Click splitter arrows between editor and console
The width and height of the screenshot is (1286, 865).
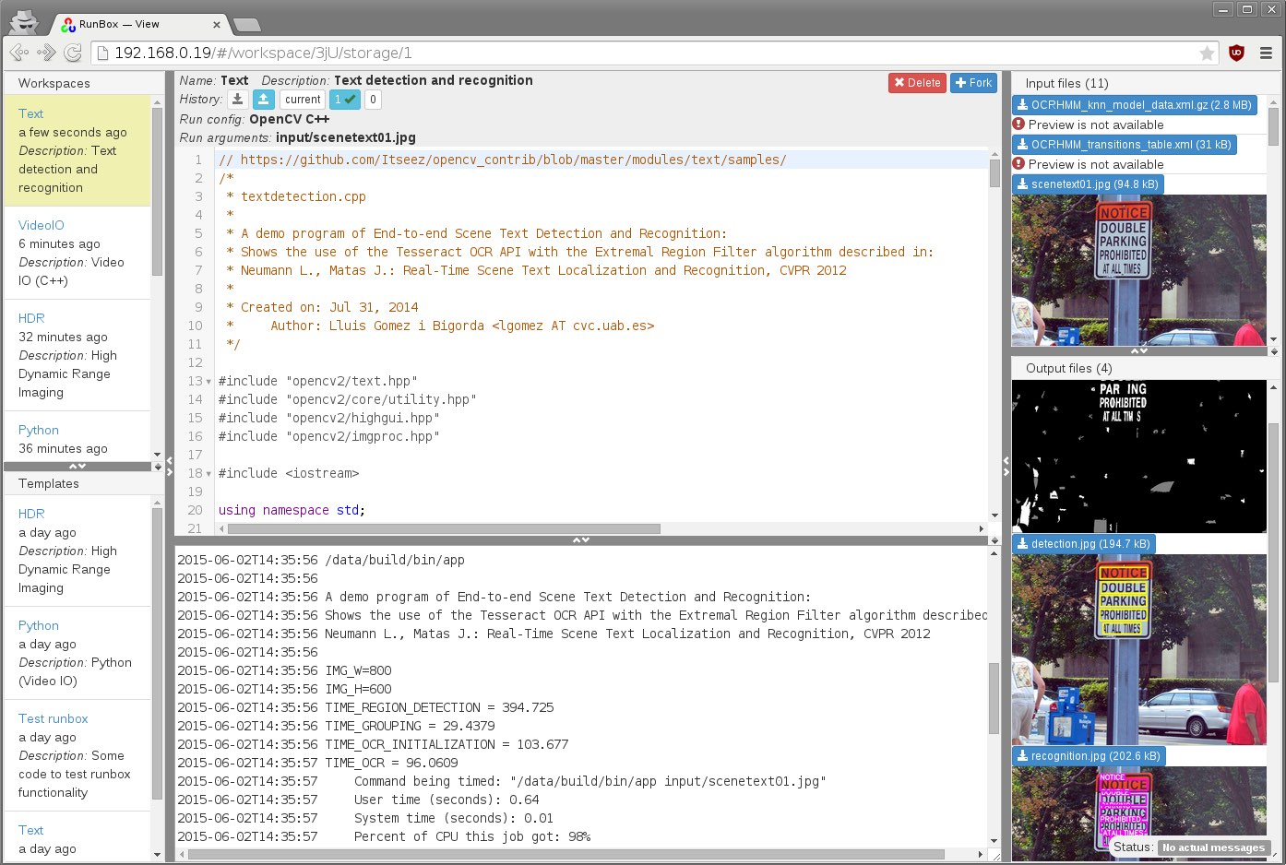coord(581,540)
